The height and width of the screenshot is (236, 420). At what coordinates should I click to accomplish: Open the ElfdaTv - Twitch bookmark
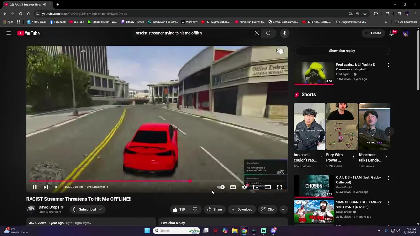tap(133, 22)
